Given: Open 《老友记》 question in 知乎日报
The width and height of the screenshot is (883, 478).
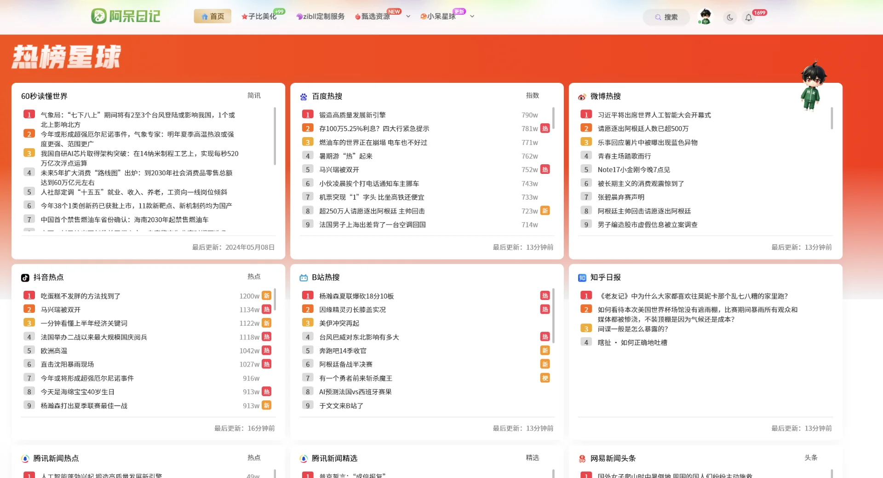Looking at the screenshot, I should [693, 296].
